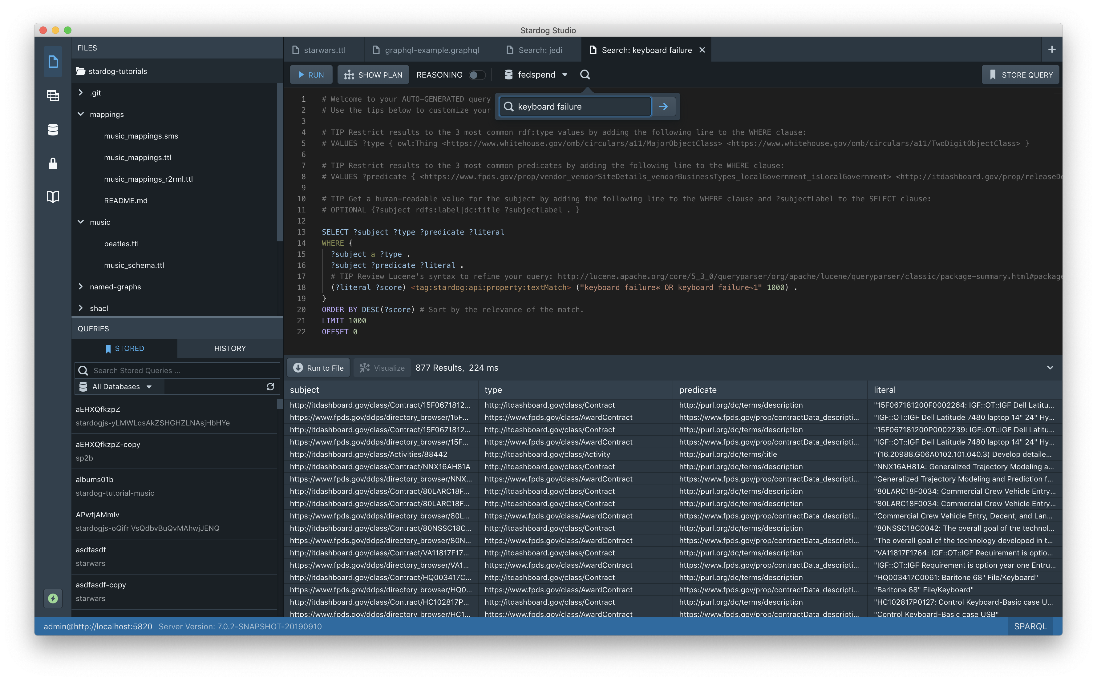
Task: Click the Search Stored Queries field
Action: click(x=180, y=370)
